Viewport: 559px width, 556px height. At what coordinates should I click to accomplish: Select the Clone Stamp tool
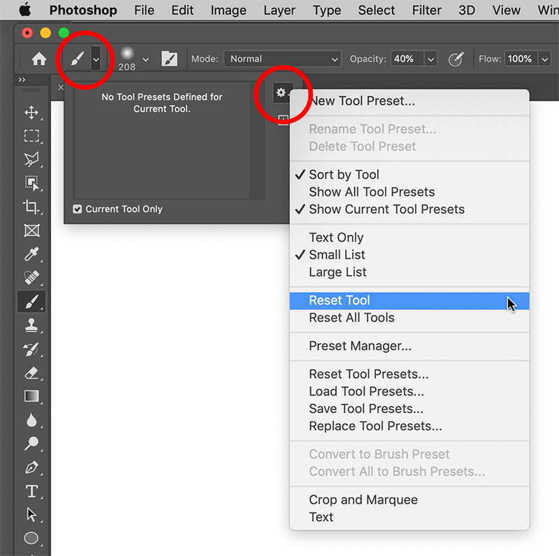tap(31, 325)
